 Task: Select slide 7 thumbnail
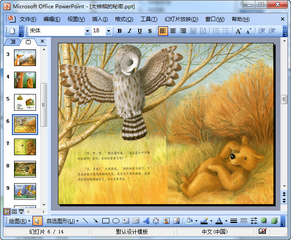coord(25,147)
